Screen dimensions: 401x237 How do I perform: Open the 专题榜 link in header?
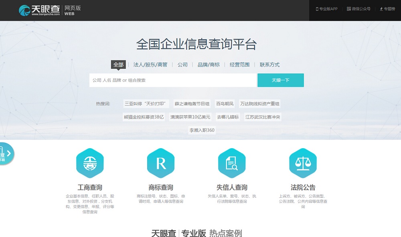387,9
